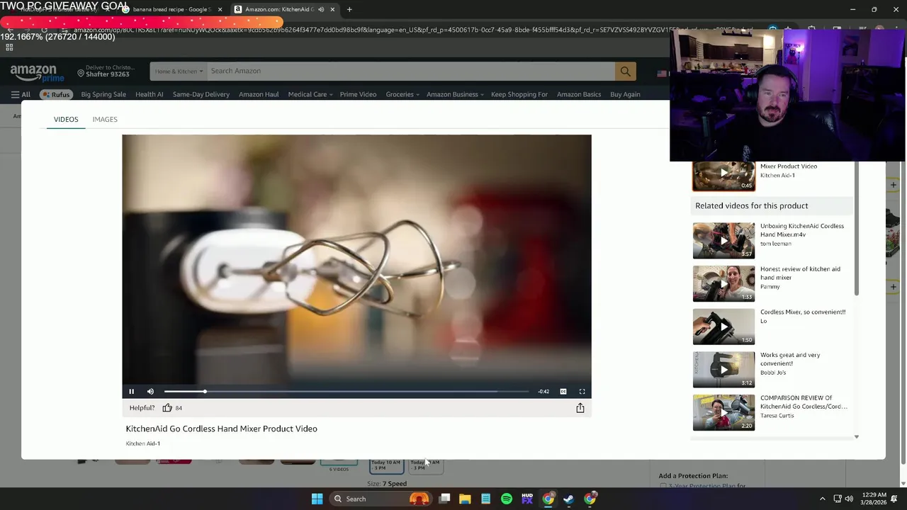Mute the Amazon tab audio icon
This screenshot has width=907, height=510.
click(x=321, y=9)
